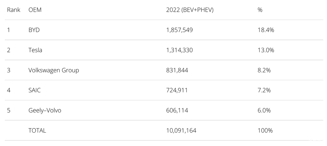This screenshot has width=327, height=146.
Task: Click the 100% total percentage cell
Action: coord(265,130)
